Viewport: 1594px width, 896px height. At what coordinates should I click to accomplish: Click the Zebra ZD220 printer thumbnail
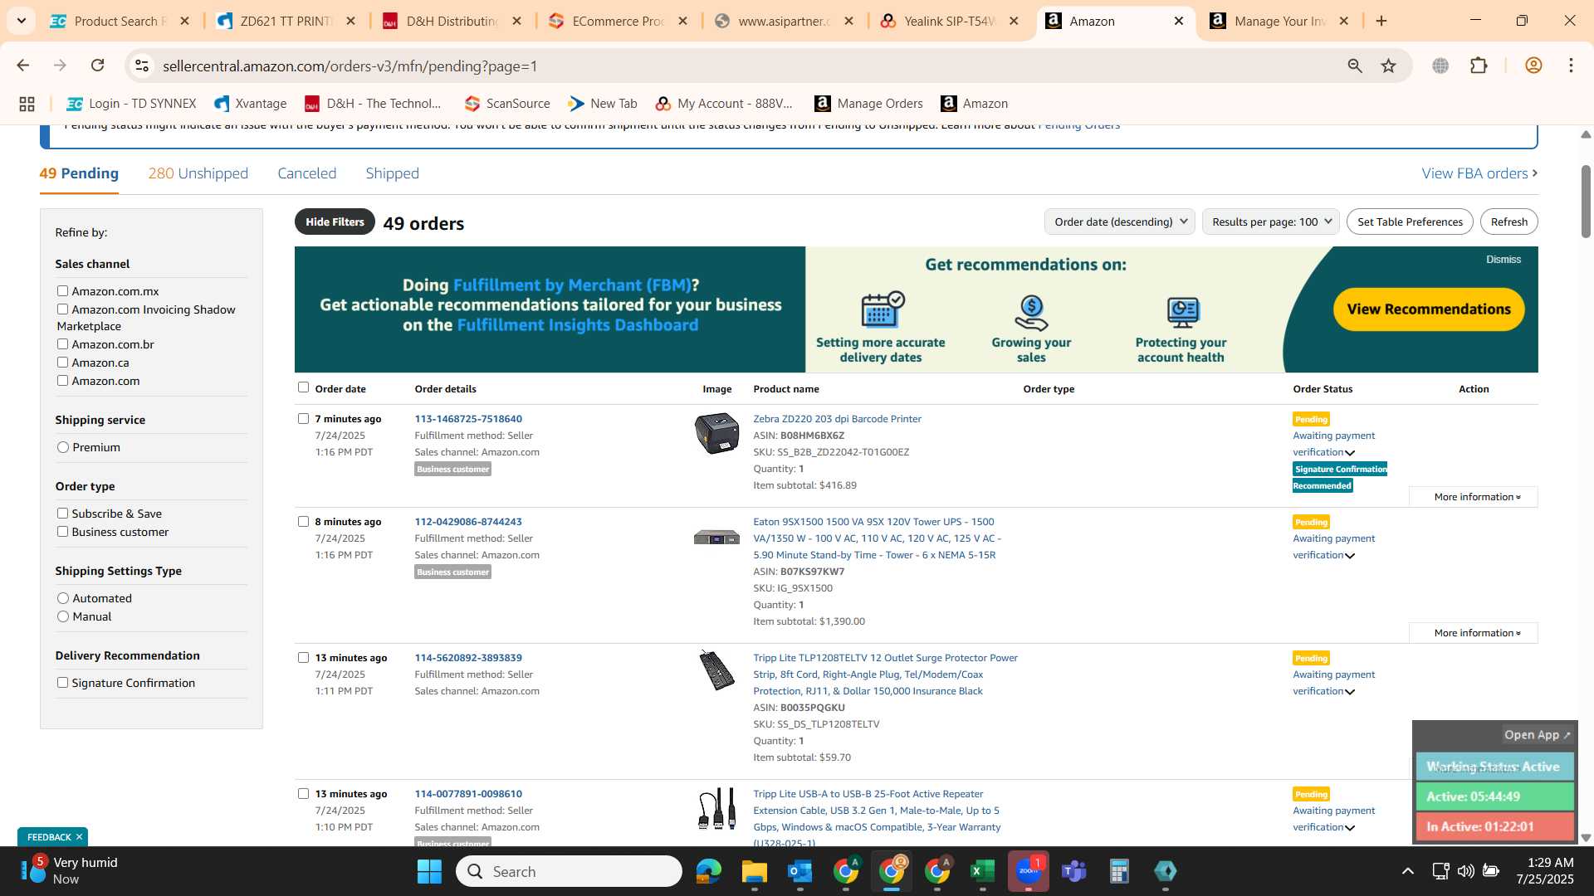716,433
